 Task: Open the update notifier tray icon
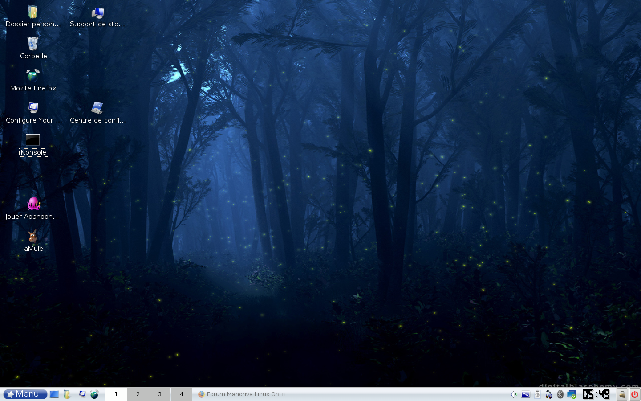572,394
